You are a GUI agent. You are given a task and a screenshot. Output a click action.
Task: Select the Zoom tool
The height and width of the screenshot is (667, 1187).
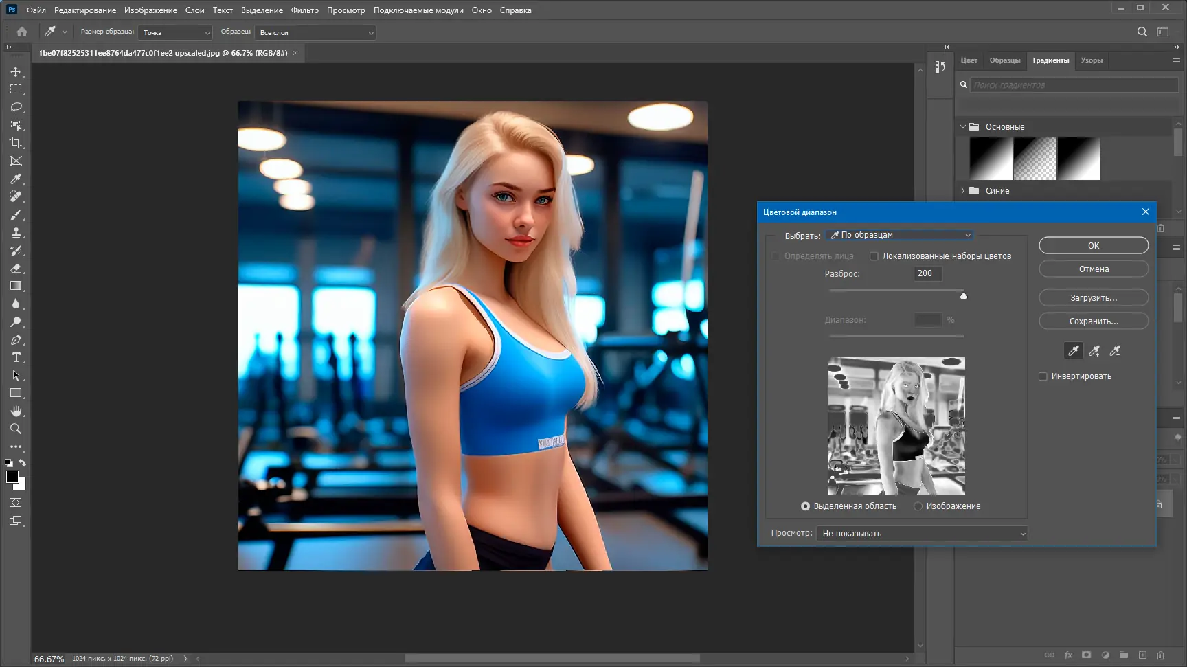tap(16, 429)
